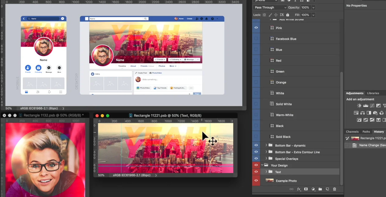Add an Exposure adjustment
This screenshot has height=197, width=386.
378,106
